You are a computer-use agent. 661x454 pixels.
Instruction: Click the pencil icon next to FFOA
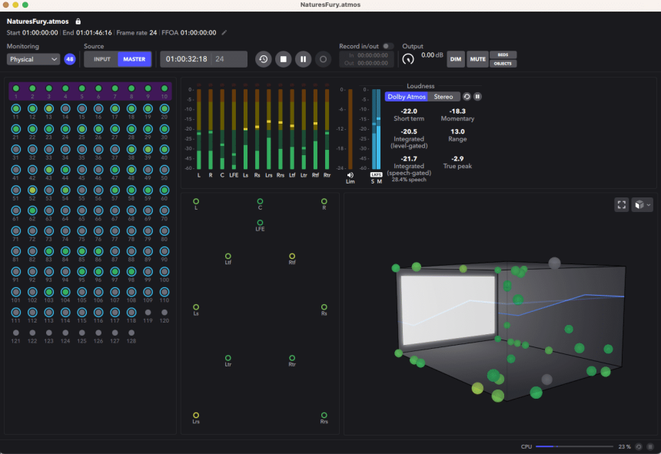click(x=224, y=33)
